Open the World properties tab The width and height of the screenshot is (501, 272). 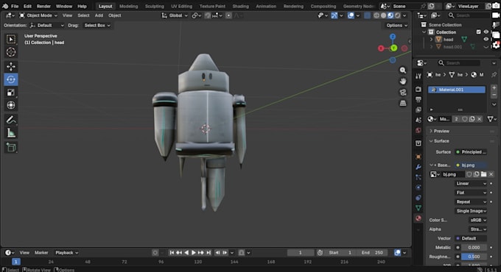[x=418, y=130]
